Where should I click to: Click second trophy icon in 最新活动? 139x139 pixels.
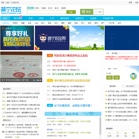(x=3, y=132)
